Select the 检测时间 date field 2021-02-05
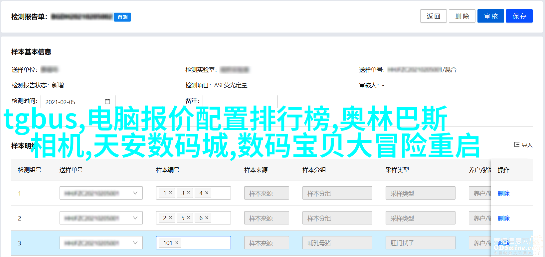Viewport: 545px width, 257px height. (x=78, y=102)
